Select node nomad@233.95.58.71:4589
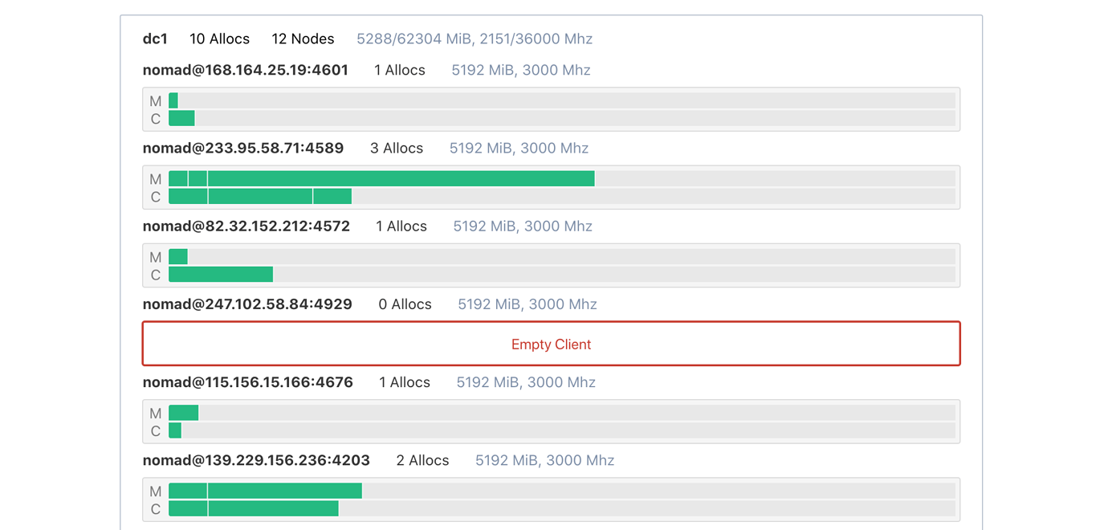Image resolution: width=1108 pixels, height=530 pixels. 243,148
